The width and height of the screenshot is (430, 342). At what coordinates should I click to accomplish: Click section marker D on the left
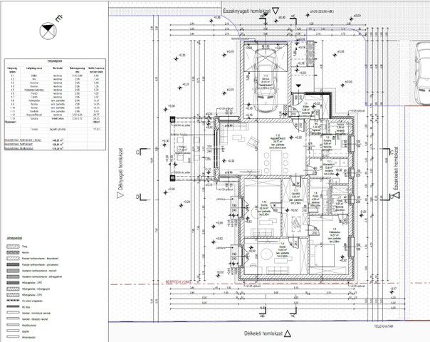[140, 197]
